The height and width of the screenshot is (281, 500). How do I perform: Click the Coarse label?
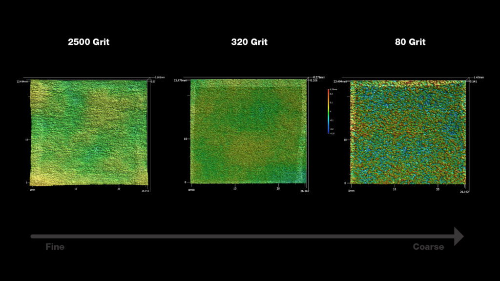click(x=429, y=247)
